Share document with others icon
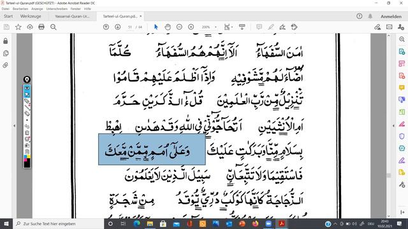The height and width of the screenshot is (229, 408). point(401,27)
